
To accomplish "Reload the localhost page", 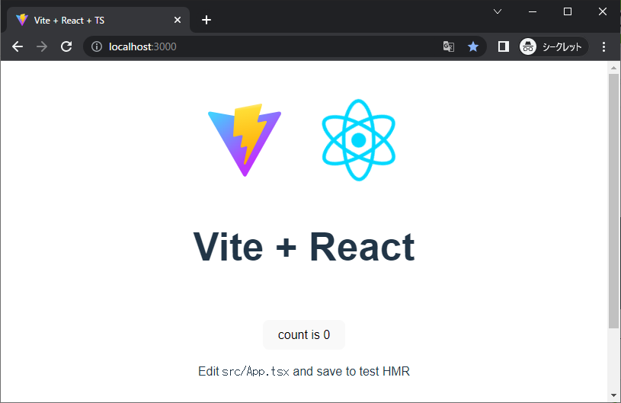I will pos(66,46).
